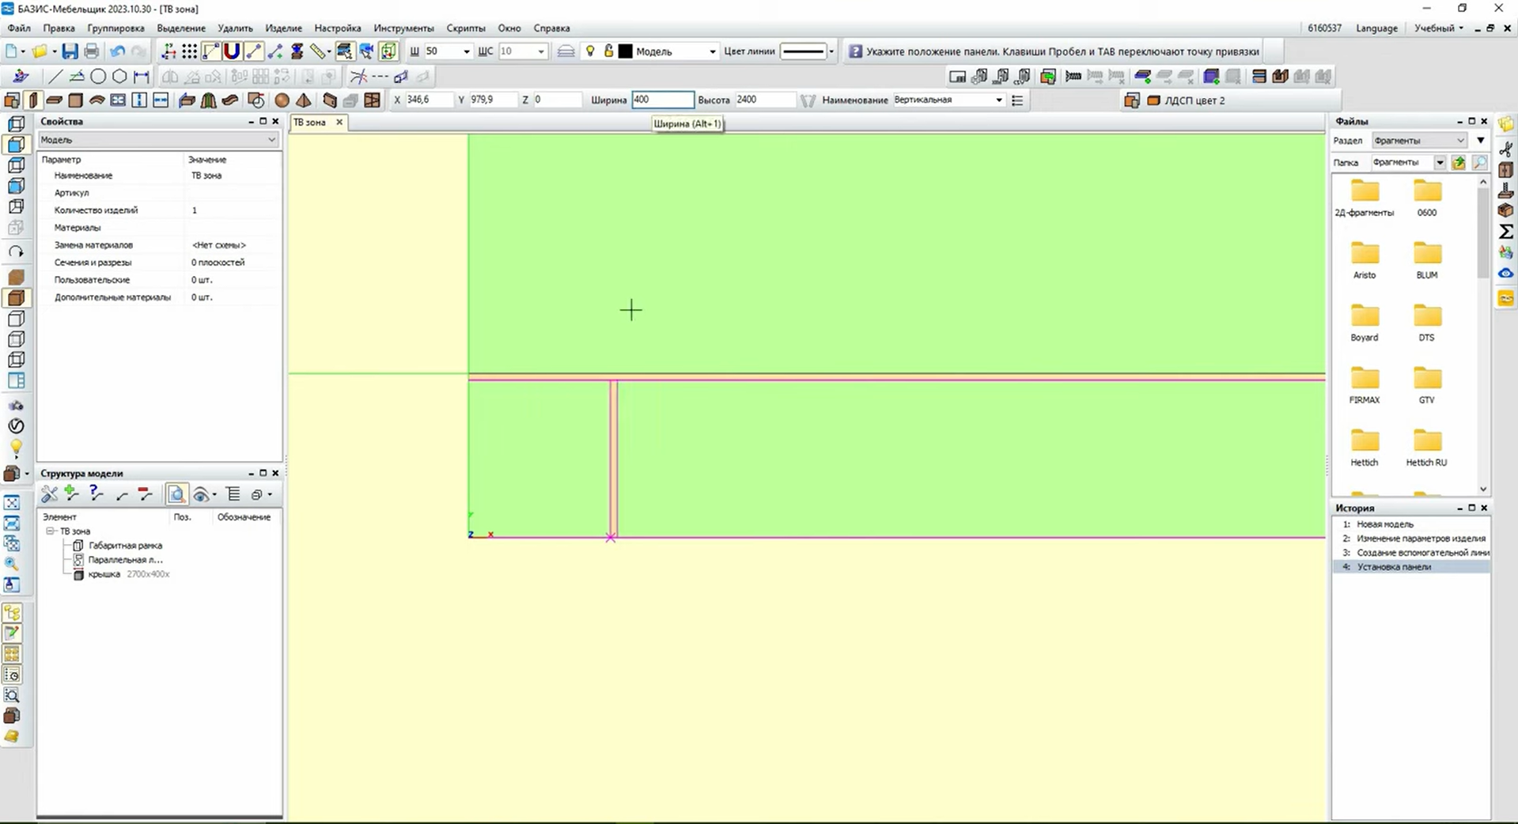Toggle the lock icon next to layer color
Viewport: 1518px width, 824px height.
point(608,51)
